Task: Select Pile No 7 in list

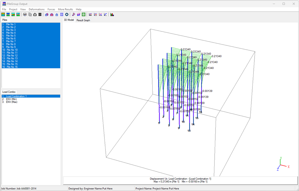Action: (31, 41)
